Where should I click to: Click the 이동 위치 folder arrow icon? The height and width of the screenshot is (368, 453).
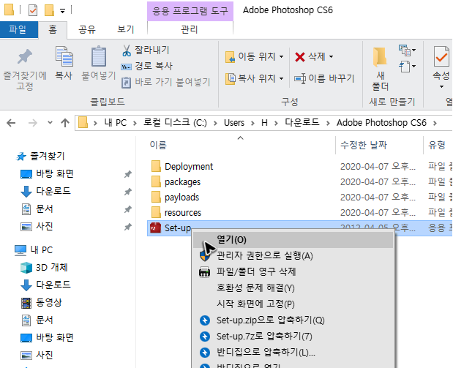coord(231,57)
